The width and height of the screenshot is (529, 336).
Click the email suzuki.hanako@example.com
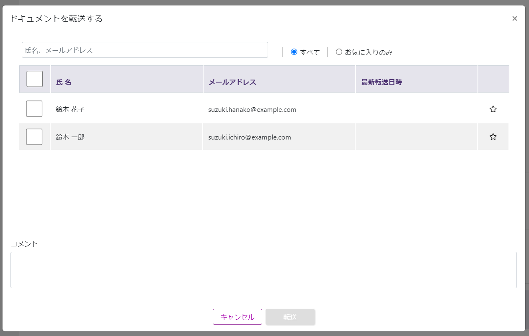point(252,109)
